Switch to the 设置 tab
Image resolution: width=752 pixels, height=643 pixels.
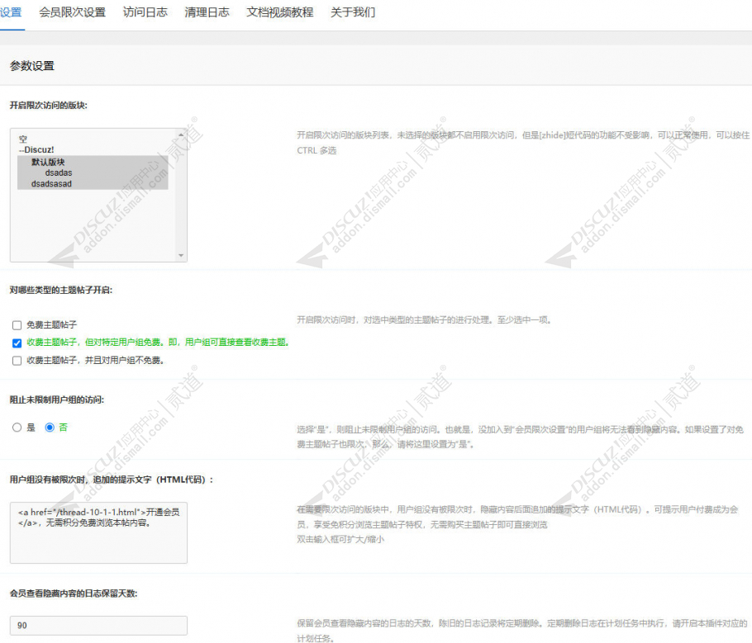(11, 12)
